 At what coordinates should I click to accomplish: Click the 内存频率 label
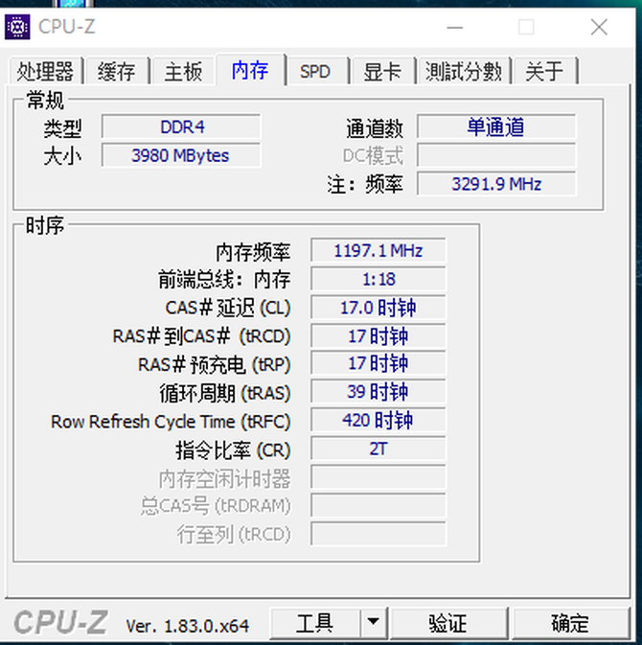253,252
